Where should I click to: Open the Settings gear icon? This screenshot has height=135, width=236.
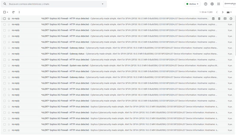point(212,4)
